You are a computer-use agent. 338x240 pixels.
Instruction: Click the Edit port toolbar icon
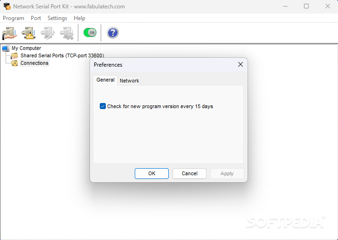[48, 33]
